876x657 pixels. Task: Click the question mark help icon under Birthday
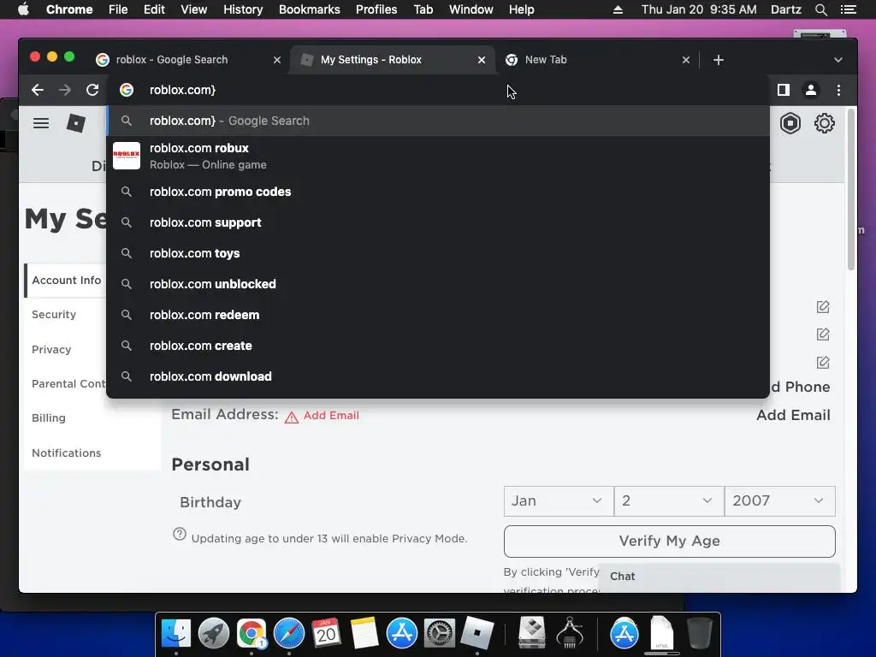(180, 534)
